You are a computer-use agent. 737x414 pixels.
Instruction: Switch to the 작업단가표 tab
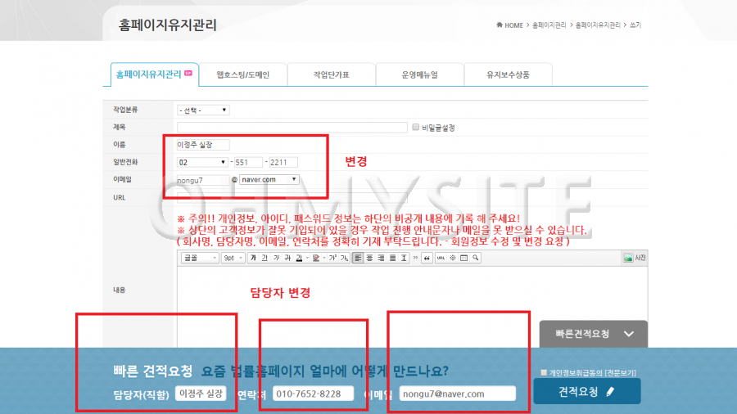(x=331, y=74)
